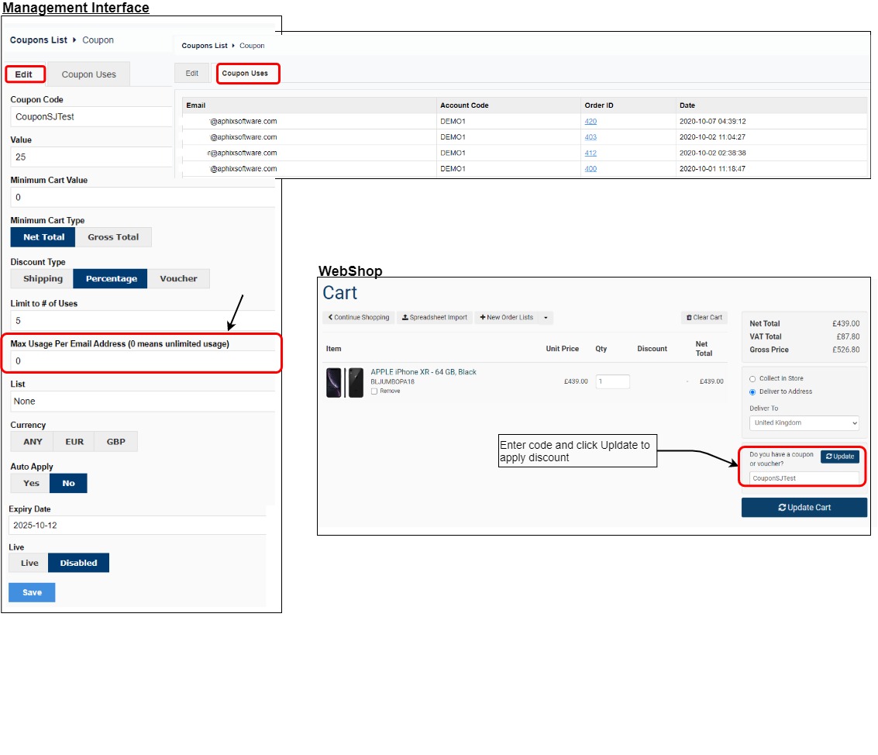This screenshot has width=878, height=755.
Task: Click the iPhone XR product thumbnail
Action: click(x=345, y=383)
